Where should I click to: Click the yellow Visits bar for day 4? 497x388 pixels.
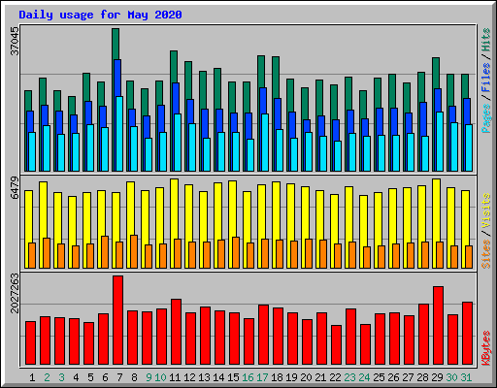coord(72,221)
